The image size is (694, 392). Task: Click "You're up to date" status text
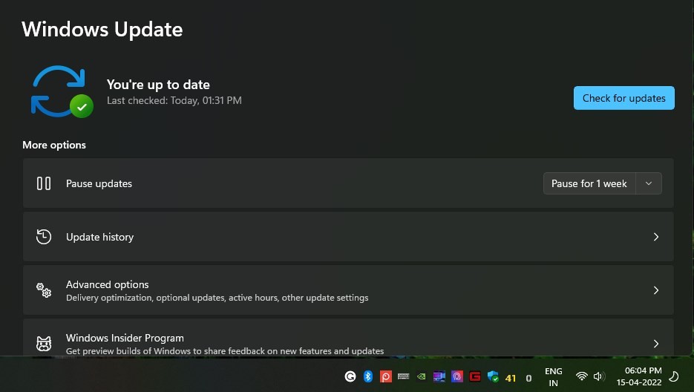pos(158,85)
